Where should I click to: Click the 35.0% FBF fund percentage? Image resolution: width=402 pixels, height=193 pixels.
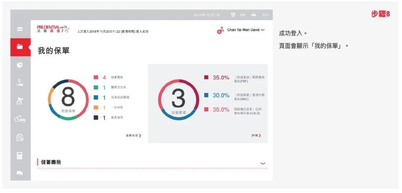[x=221, y=78]
